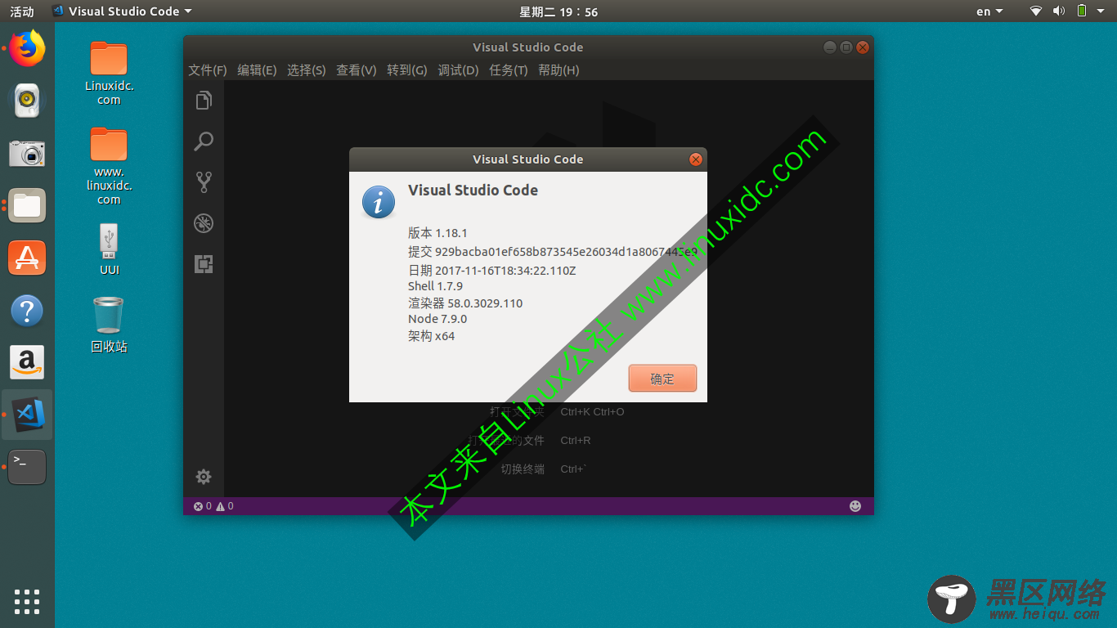This screenshot has width=1117, height=628.
Task: Open the Files manager in dock
Action: coord(27,205)
